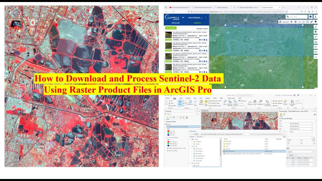Click Add Data From Path button
322x181 pixels.
(215, 101)
